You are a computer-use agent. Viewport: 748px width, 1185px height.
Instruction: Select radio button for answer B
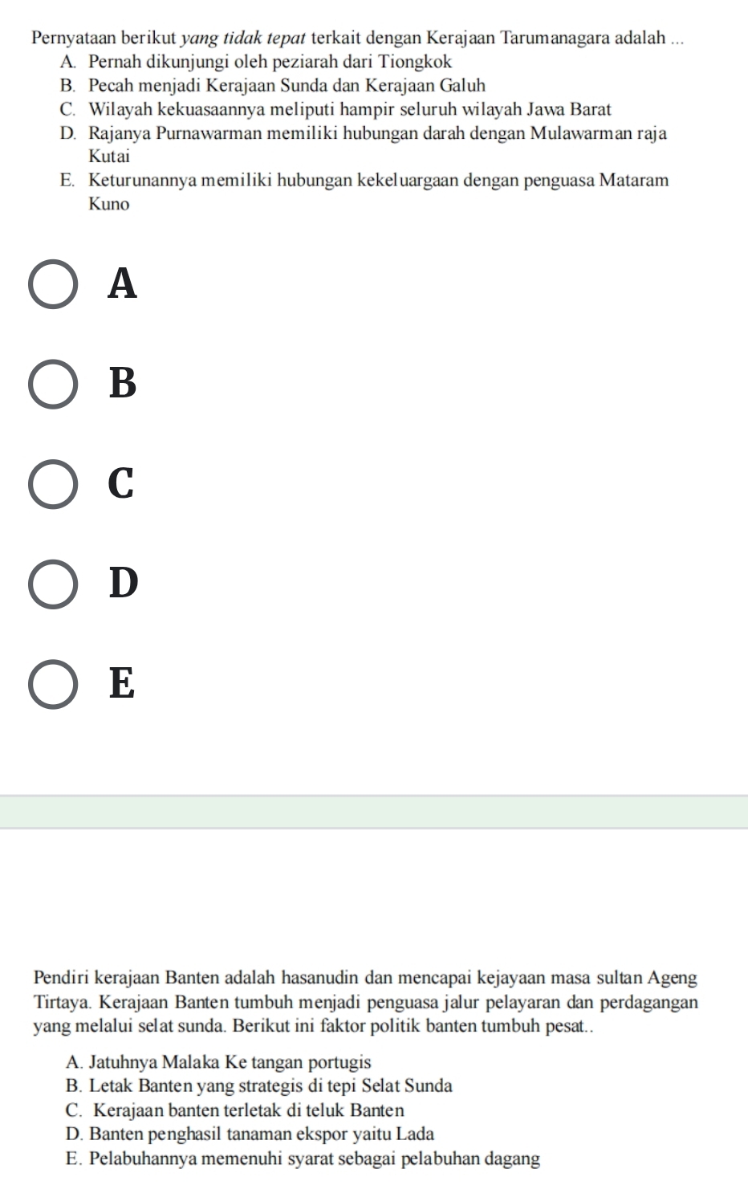tap(54, 384)
